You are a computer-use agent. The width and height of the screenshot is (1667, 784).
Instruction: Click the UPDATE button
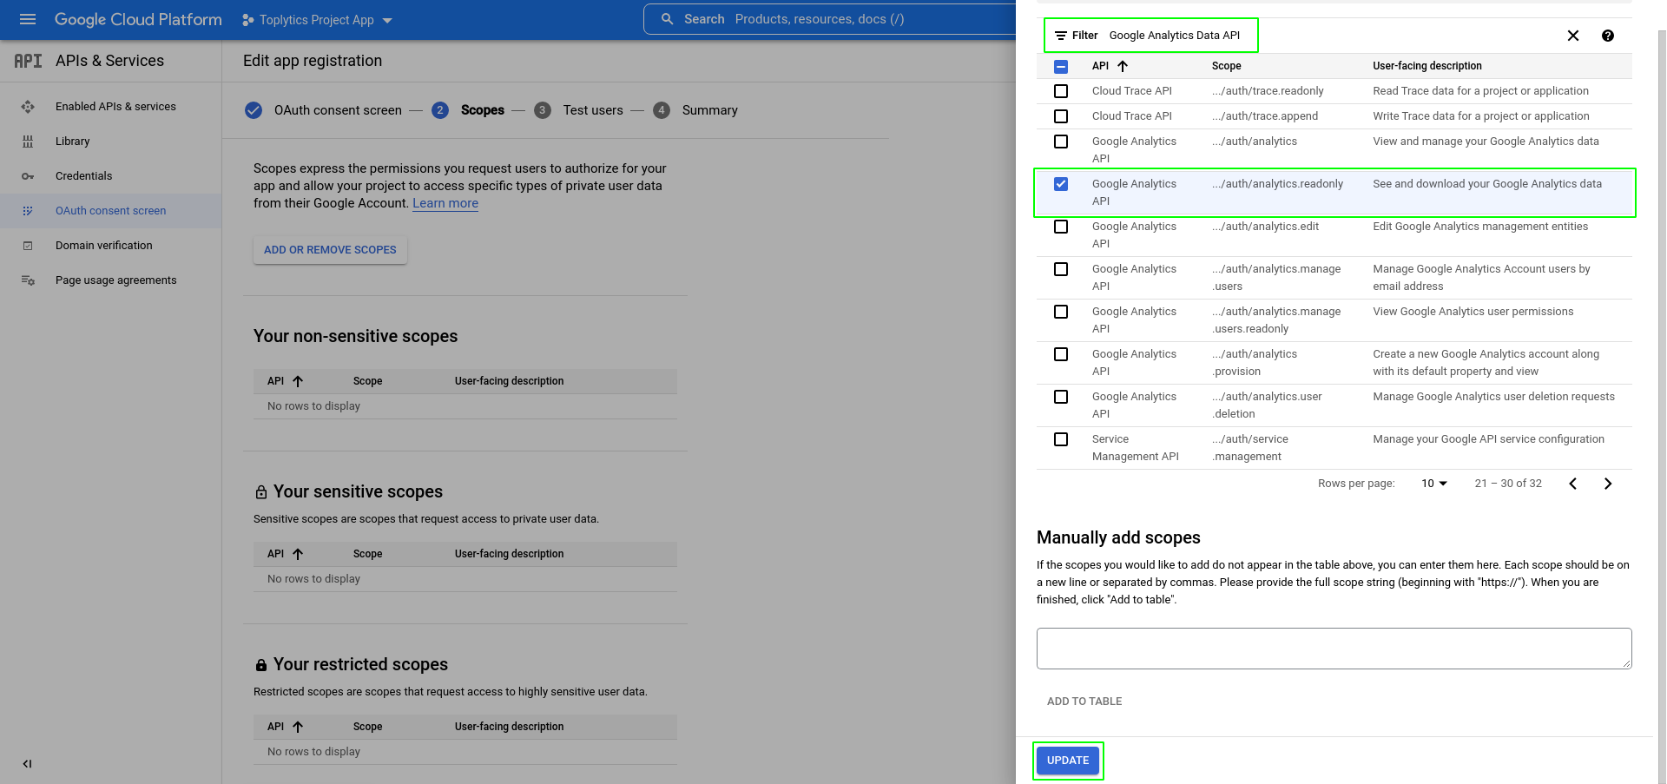1068,761
